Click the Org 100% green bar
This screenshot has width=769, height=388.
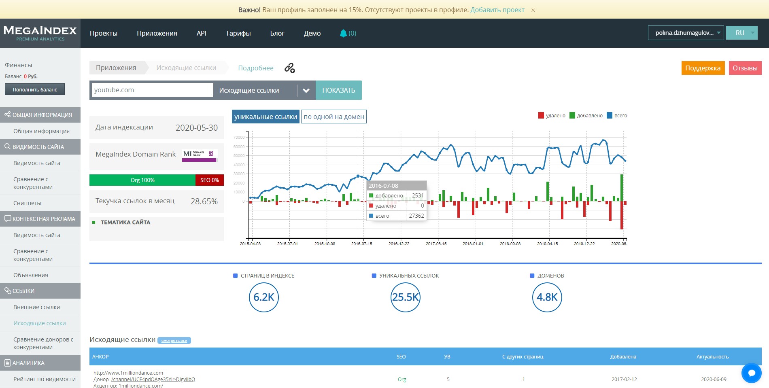click(142, 180)
